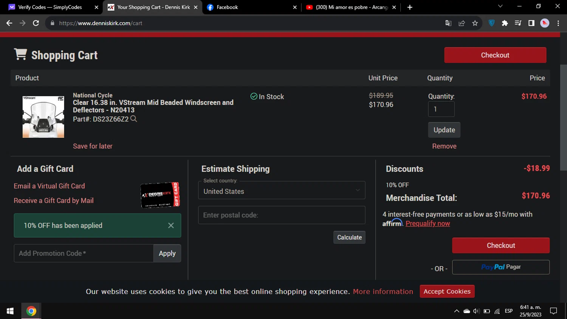Show hidden system tray icons
567x319 pixels.
point(457,311)
